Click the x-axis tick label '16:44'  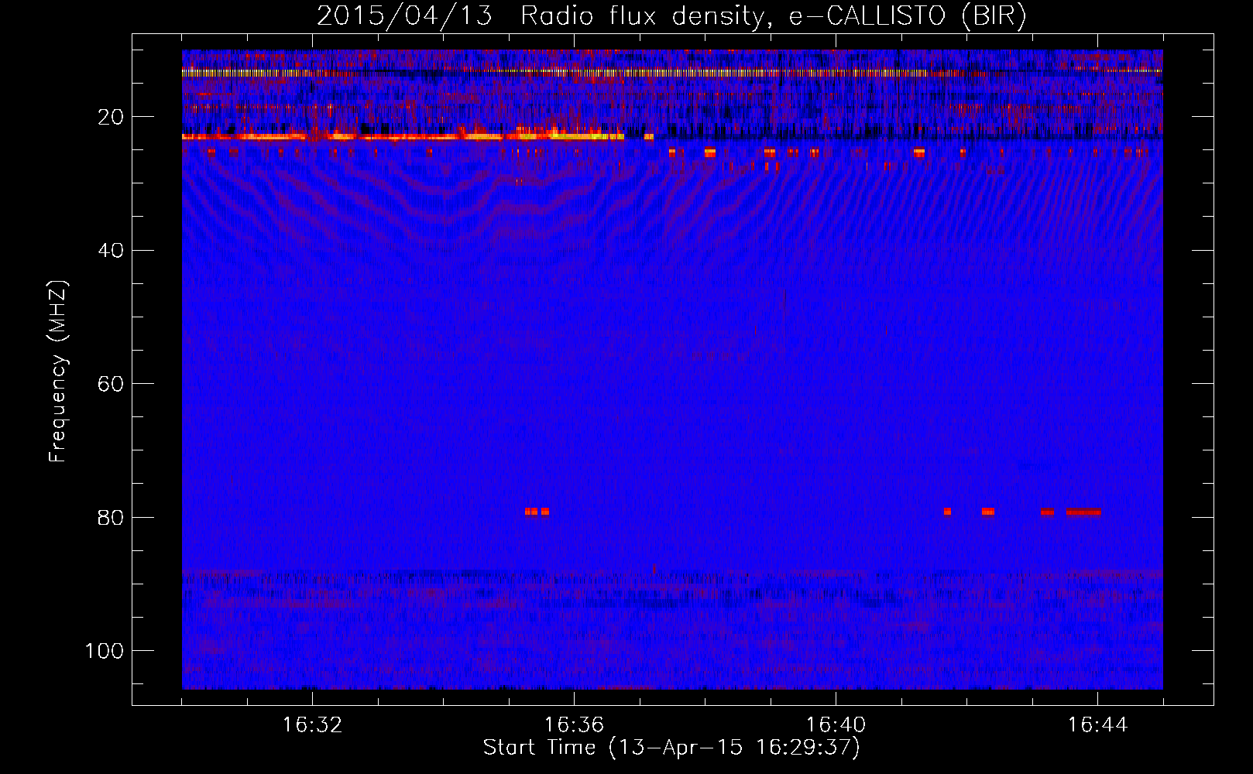pos(1097,725)
